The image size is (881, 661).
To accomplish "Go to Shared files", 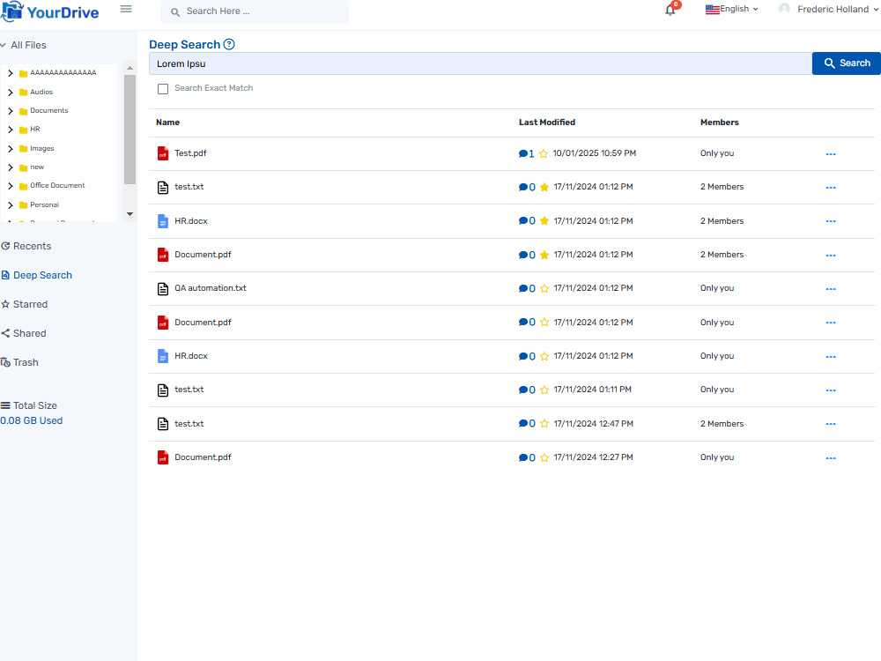I will [x=24, y=333].
